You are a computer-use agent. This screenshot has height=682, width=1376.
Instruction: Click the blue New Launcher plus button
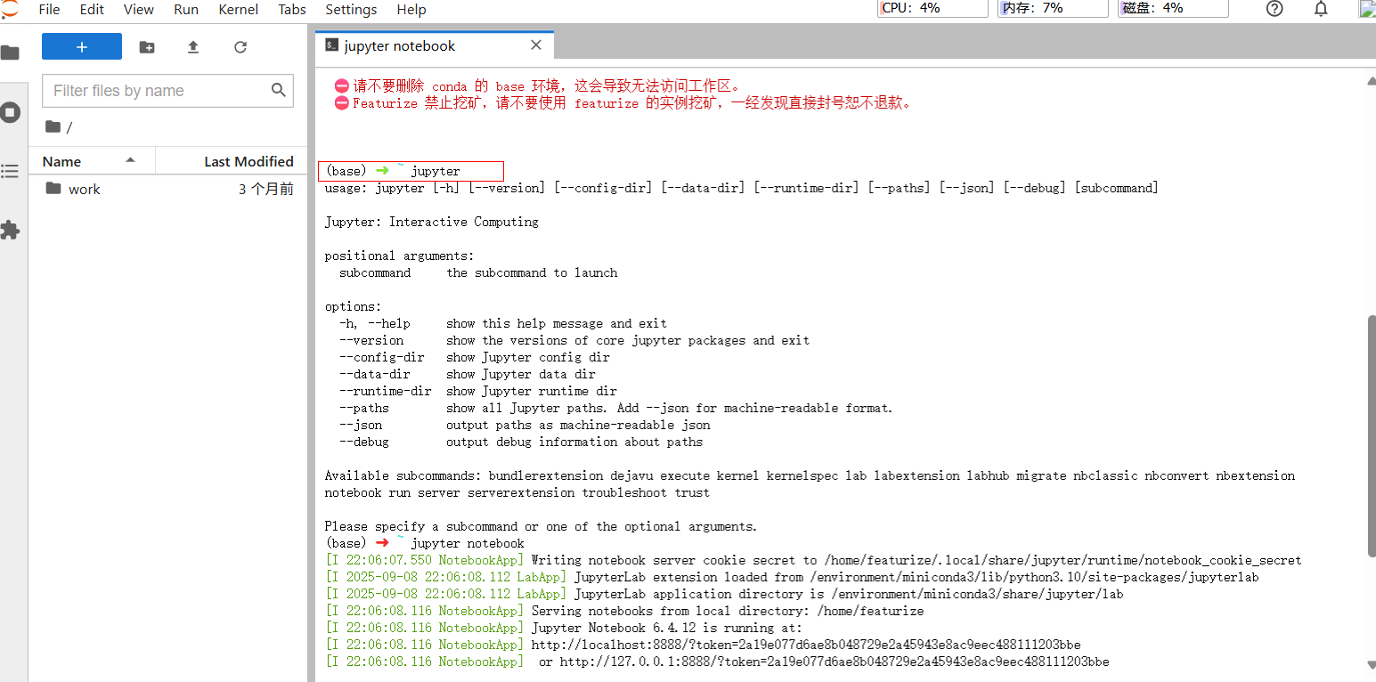tap(82, 47)
